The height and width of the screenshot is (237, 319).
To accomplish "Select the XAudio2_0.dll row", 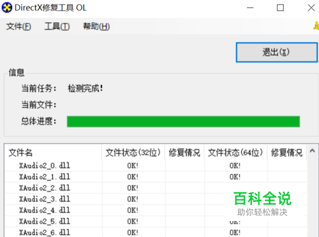I will pyautogui.click(x=156, y=165).
